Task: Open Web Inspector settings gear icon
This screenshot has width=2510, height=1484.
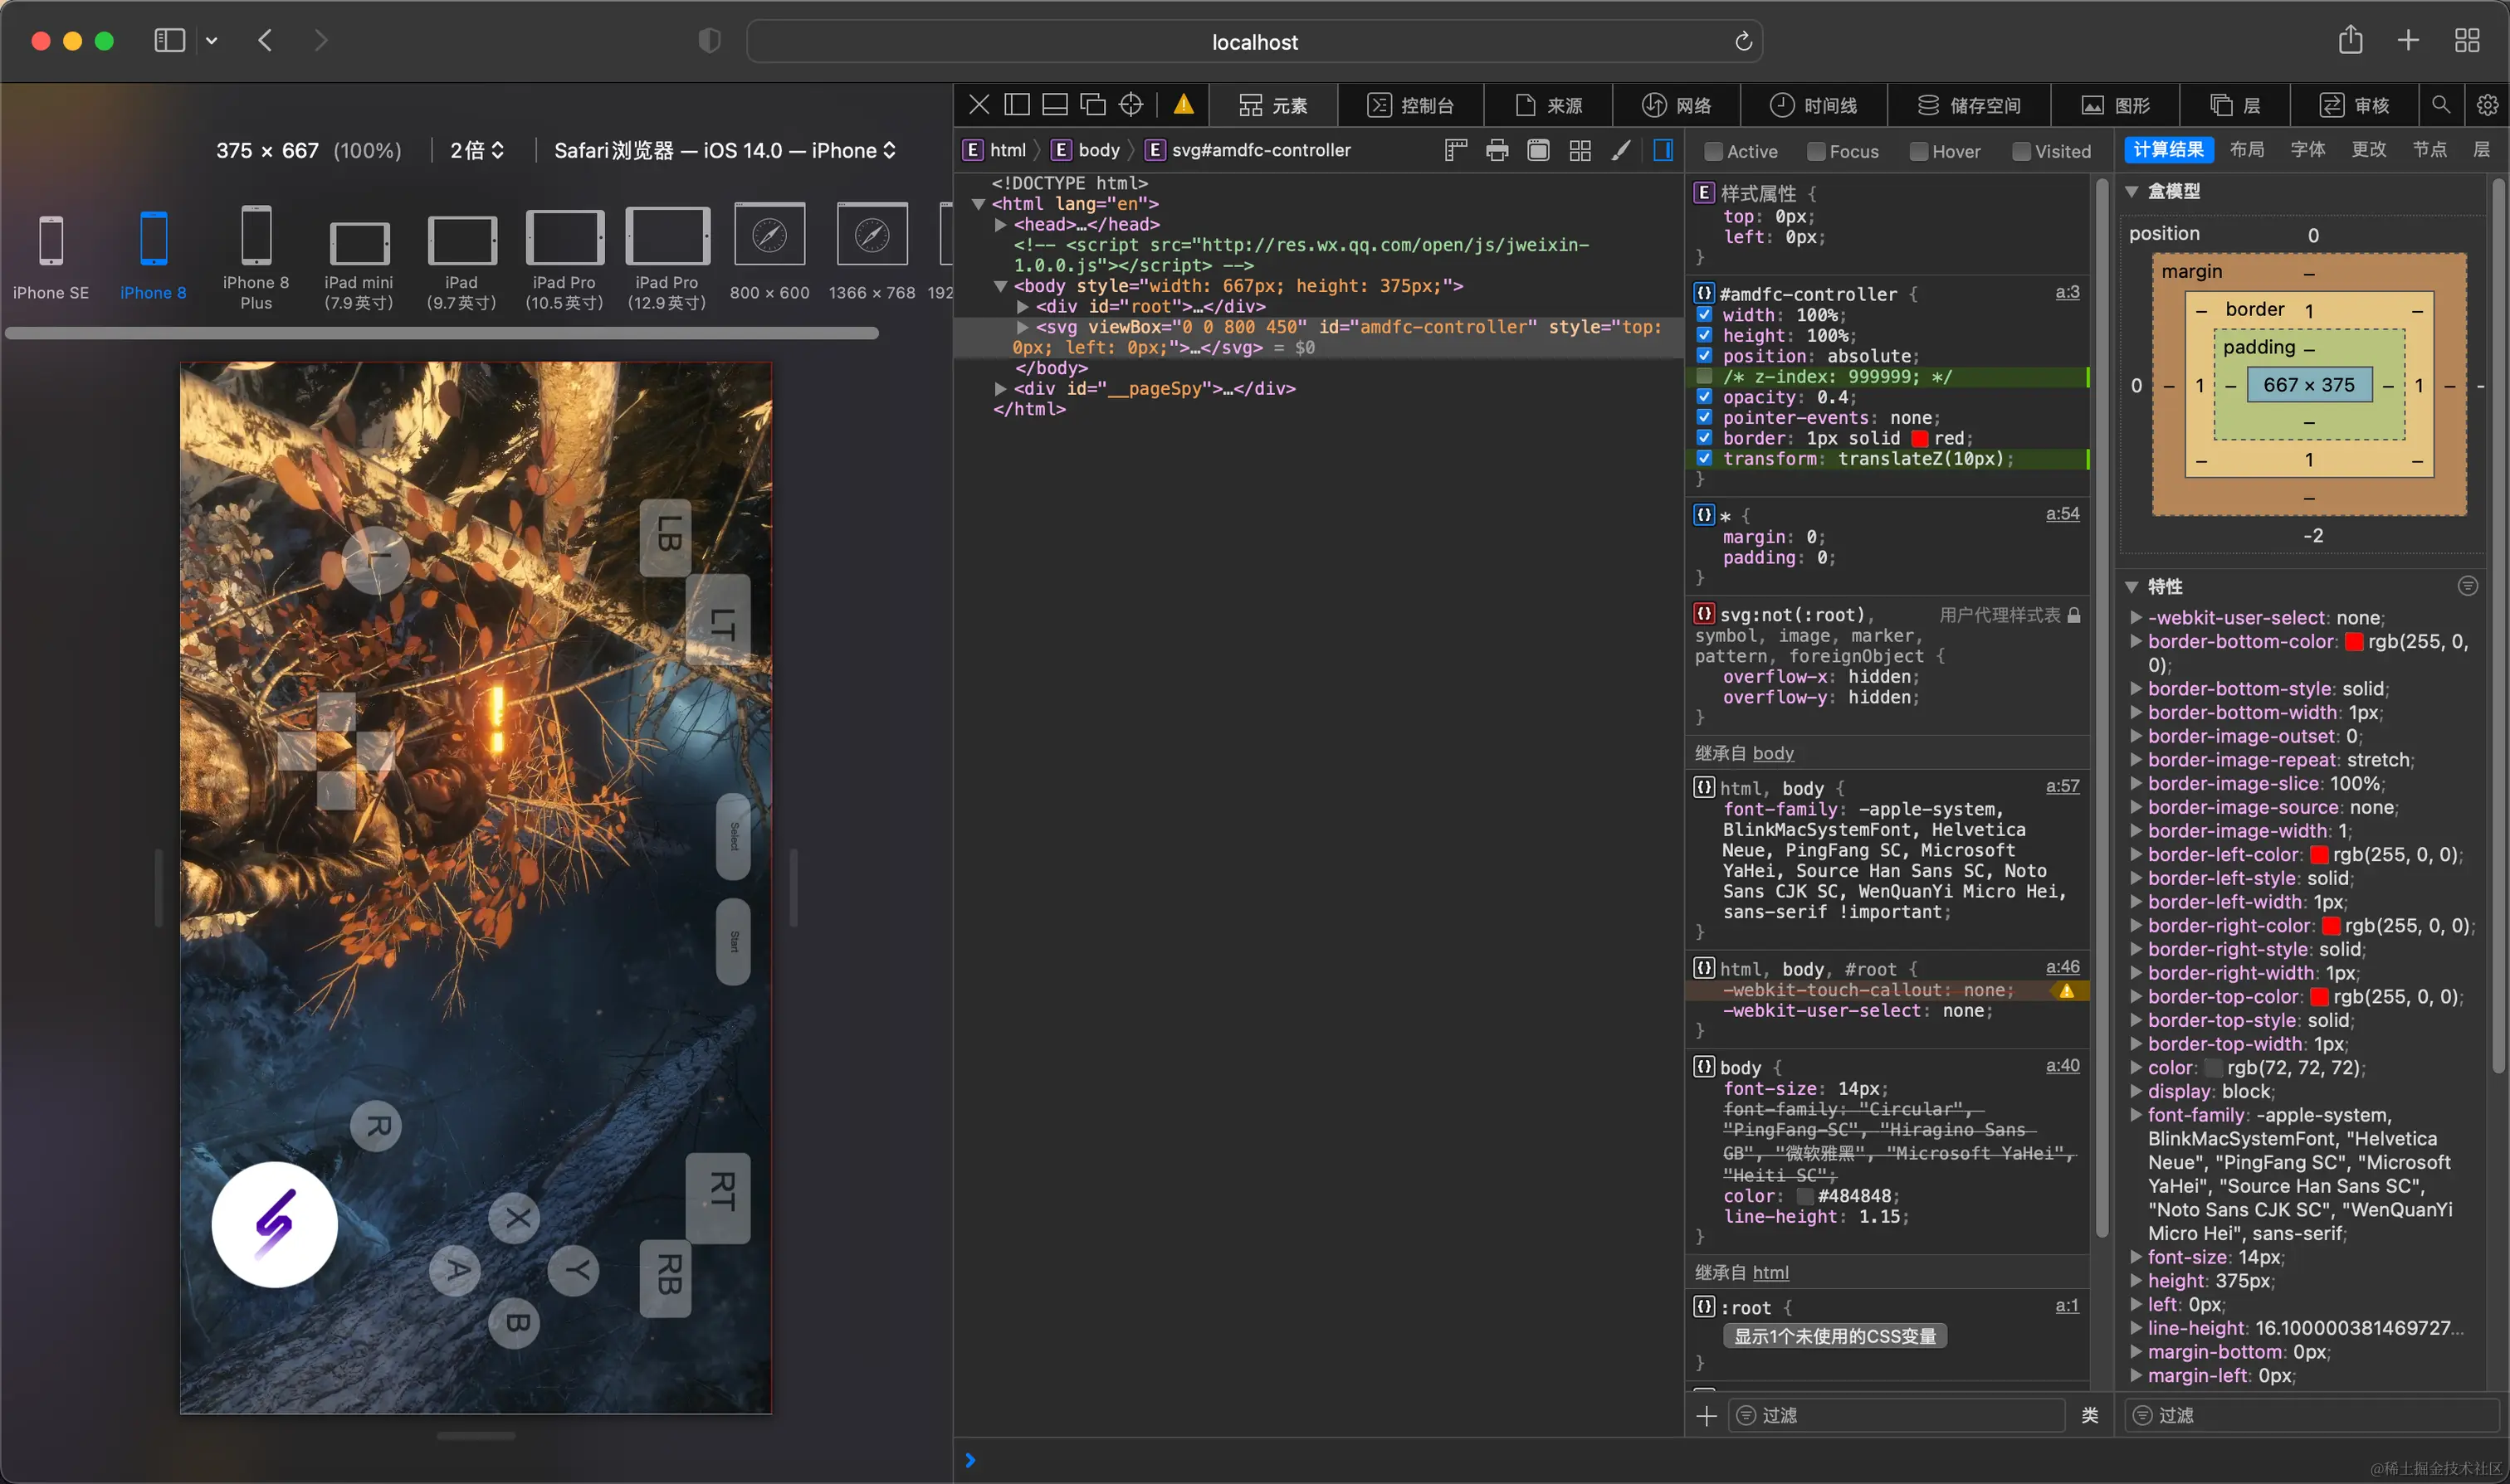Action: click(x=2487, y=105)
